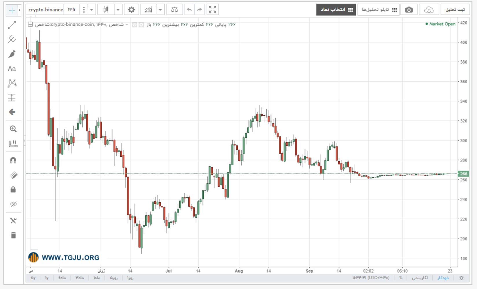Click the compare scales icon
Viewport: 477px width, 289px height.
coord(174,10)
